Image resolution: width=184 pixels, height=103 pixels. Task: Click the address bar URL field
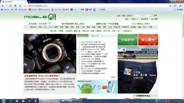[95, 6]
